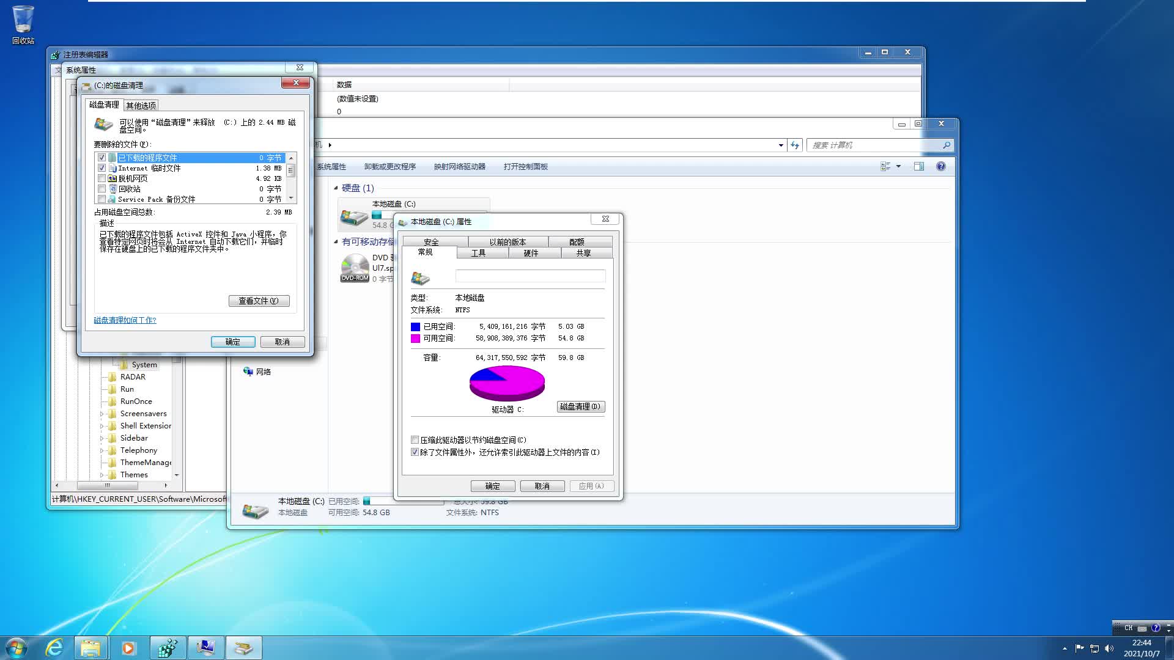Uncheck Internet temporary files checkbox
Viewport: 1174px width, 660px height.
click(x=102, y=168)
